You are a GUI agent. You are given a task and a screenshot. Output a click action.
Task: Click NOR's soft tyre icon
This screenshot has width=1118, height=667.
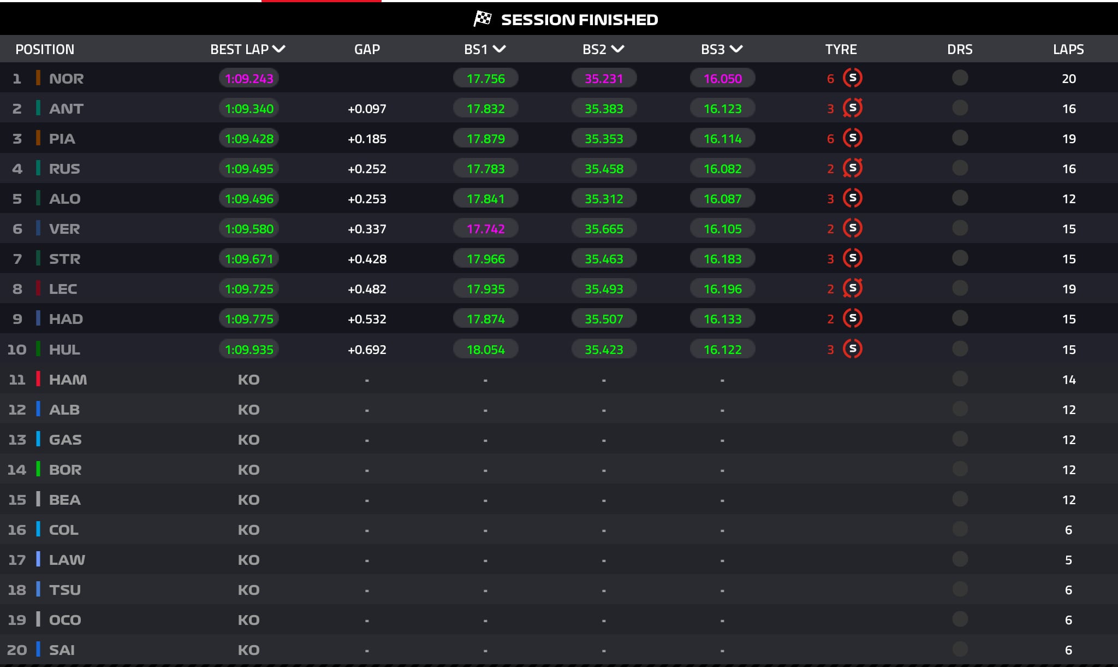852,78
